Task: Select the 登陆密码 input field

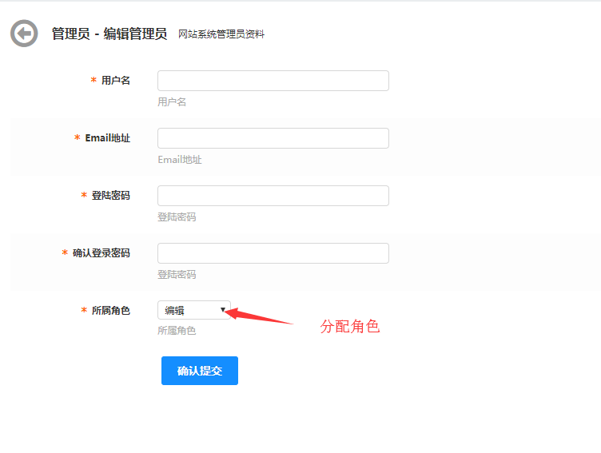Action: (x=273, y=196)
